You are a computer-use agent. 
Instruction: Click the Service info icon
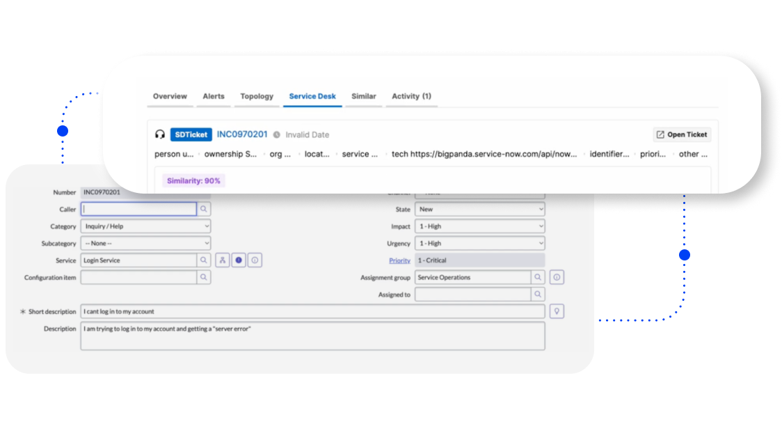coord(255,260)
